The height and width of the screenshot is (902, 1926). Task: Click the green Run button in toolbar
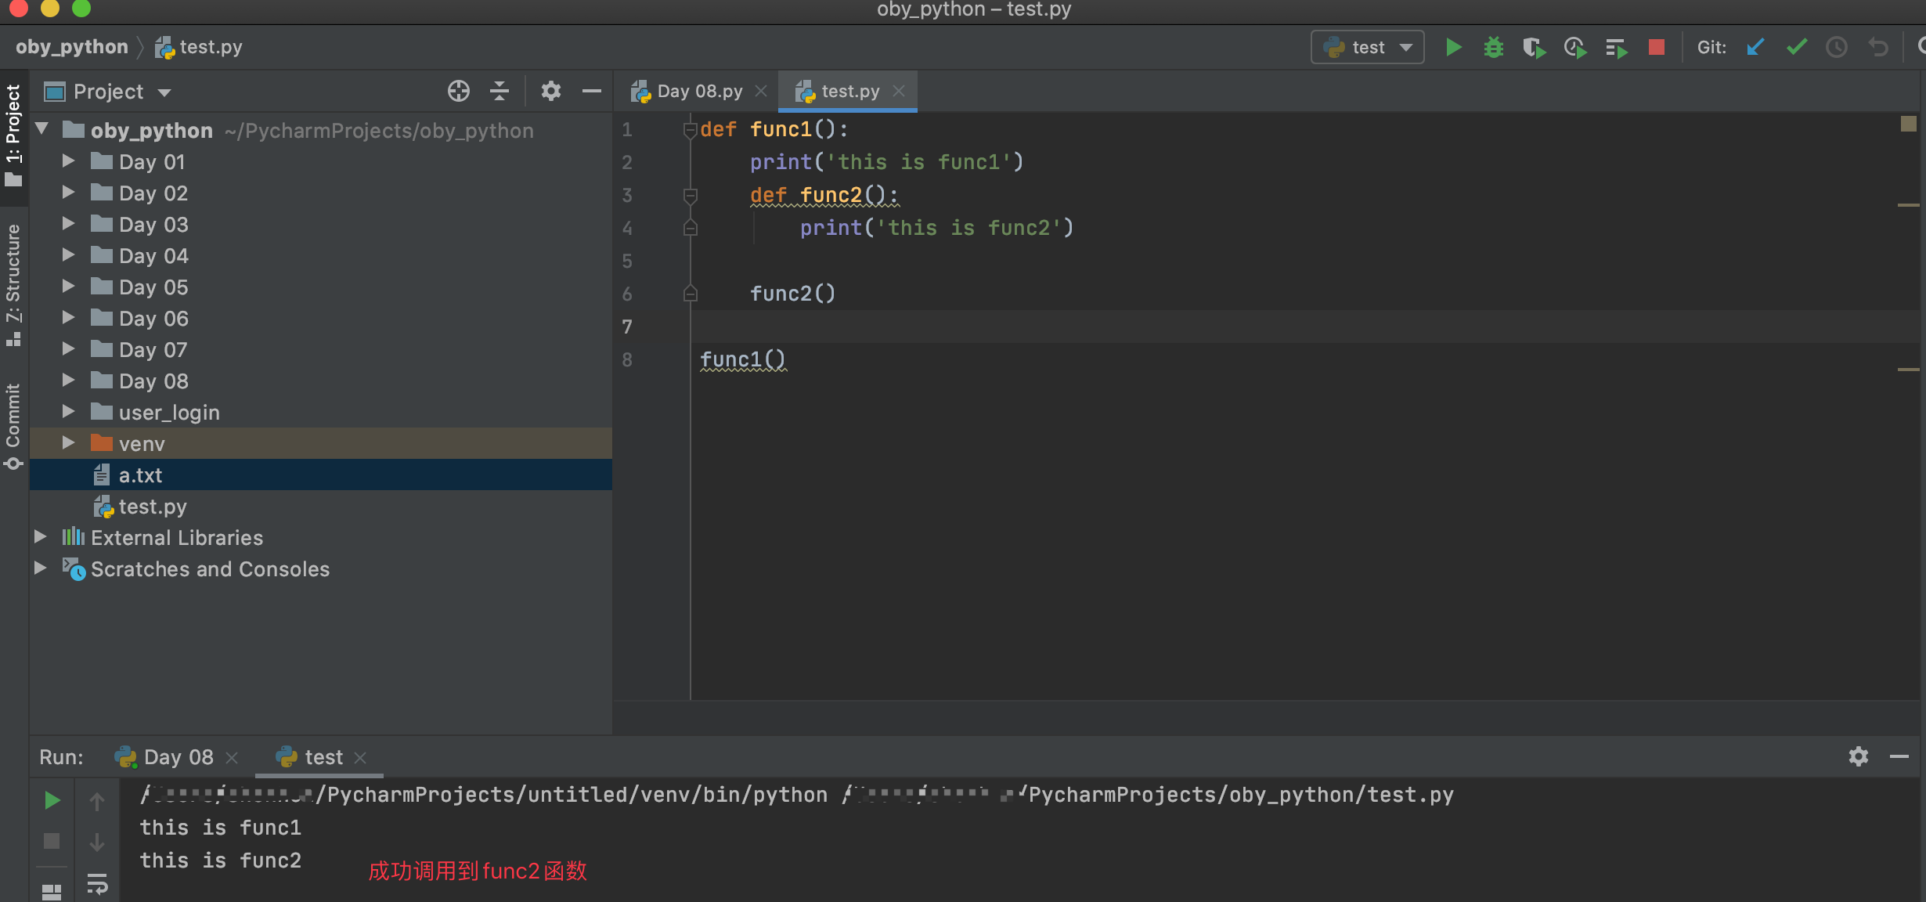coord(1453,48)
